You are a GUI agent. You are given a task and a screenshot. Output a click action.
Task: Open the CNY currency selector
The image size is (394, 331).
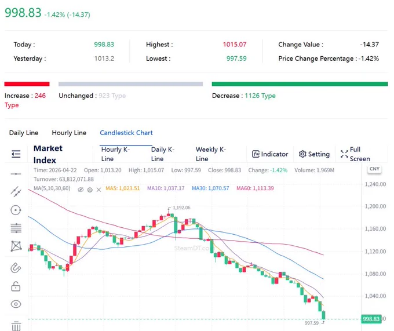[374, 169]
